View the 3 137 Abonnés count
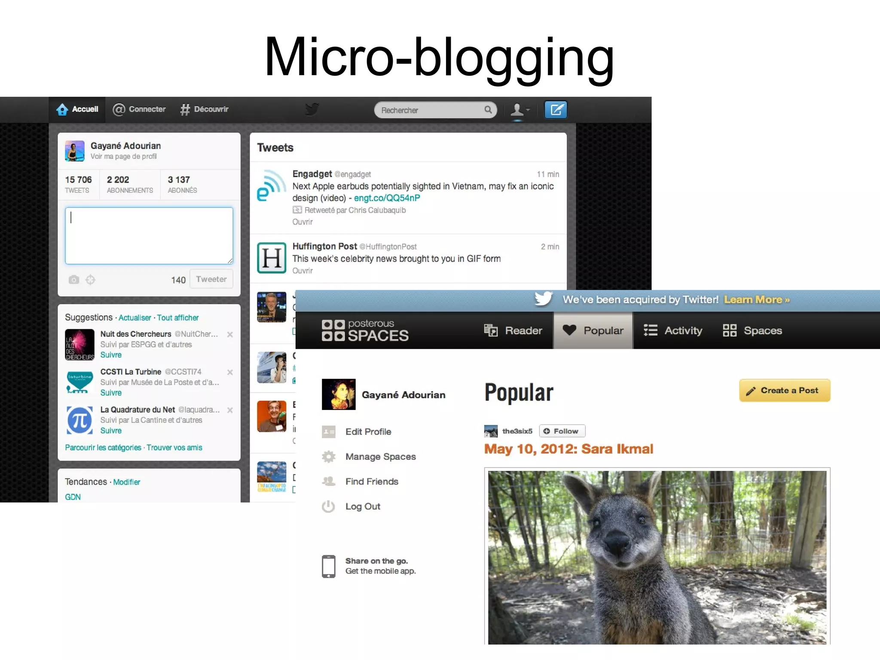Viewport: 880px width, 660px height. pos(182,184)
